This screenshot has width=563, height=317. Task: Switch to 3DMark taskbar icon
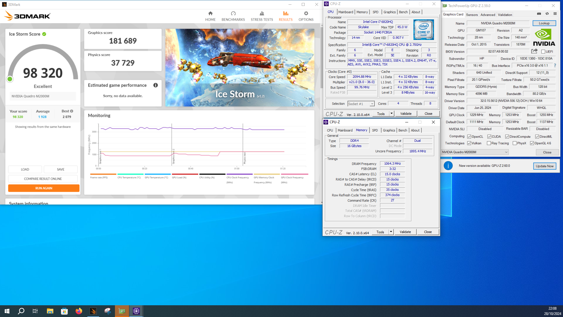(x=93, y=311)
